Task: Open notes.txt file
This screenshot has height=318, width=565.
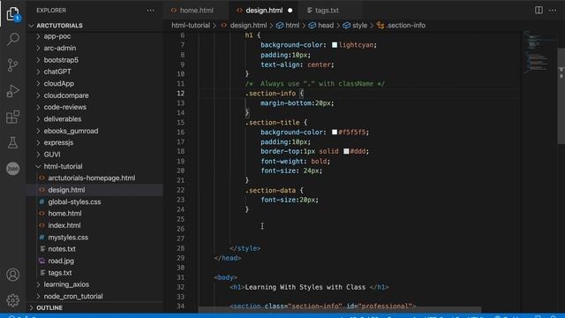Action: pyautogui.click(x=62, y=249)
